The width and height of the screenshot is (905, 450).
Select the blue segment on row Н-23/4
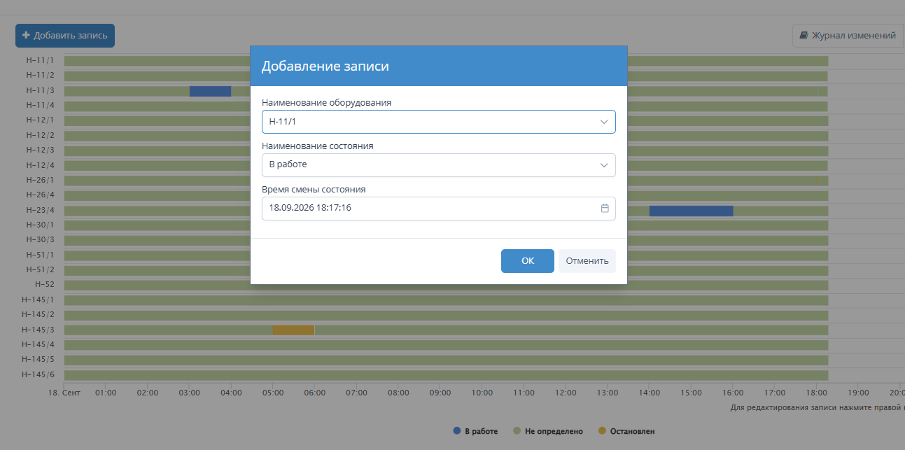[x=691, y=211]
